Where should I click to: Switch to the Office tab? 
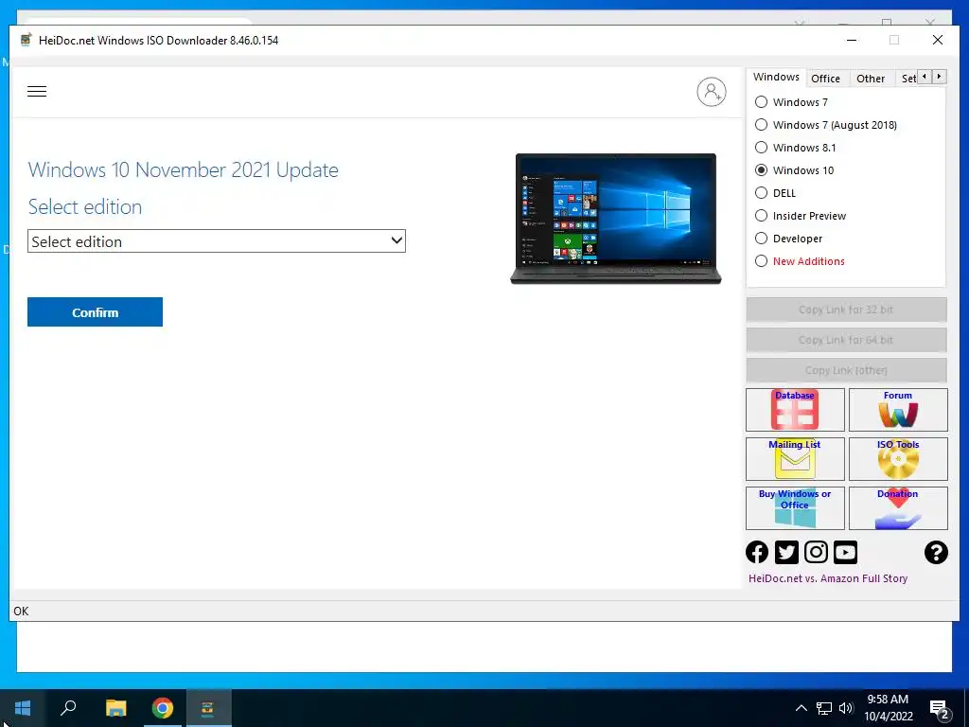pos(825,79)
